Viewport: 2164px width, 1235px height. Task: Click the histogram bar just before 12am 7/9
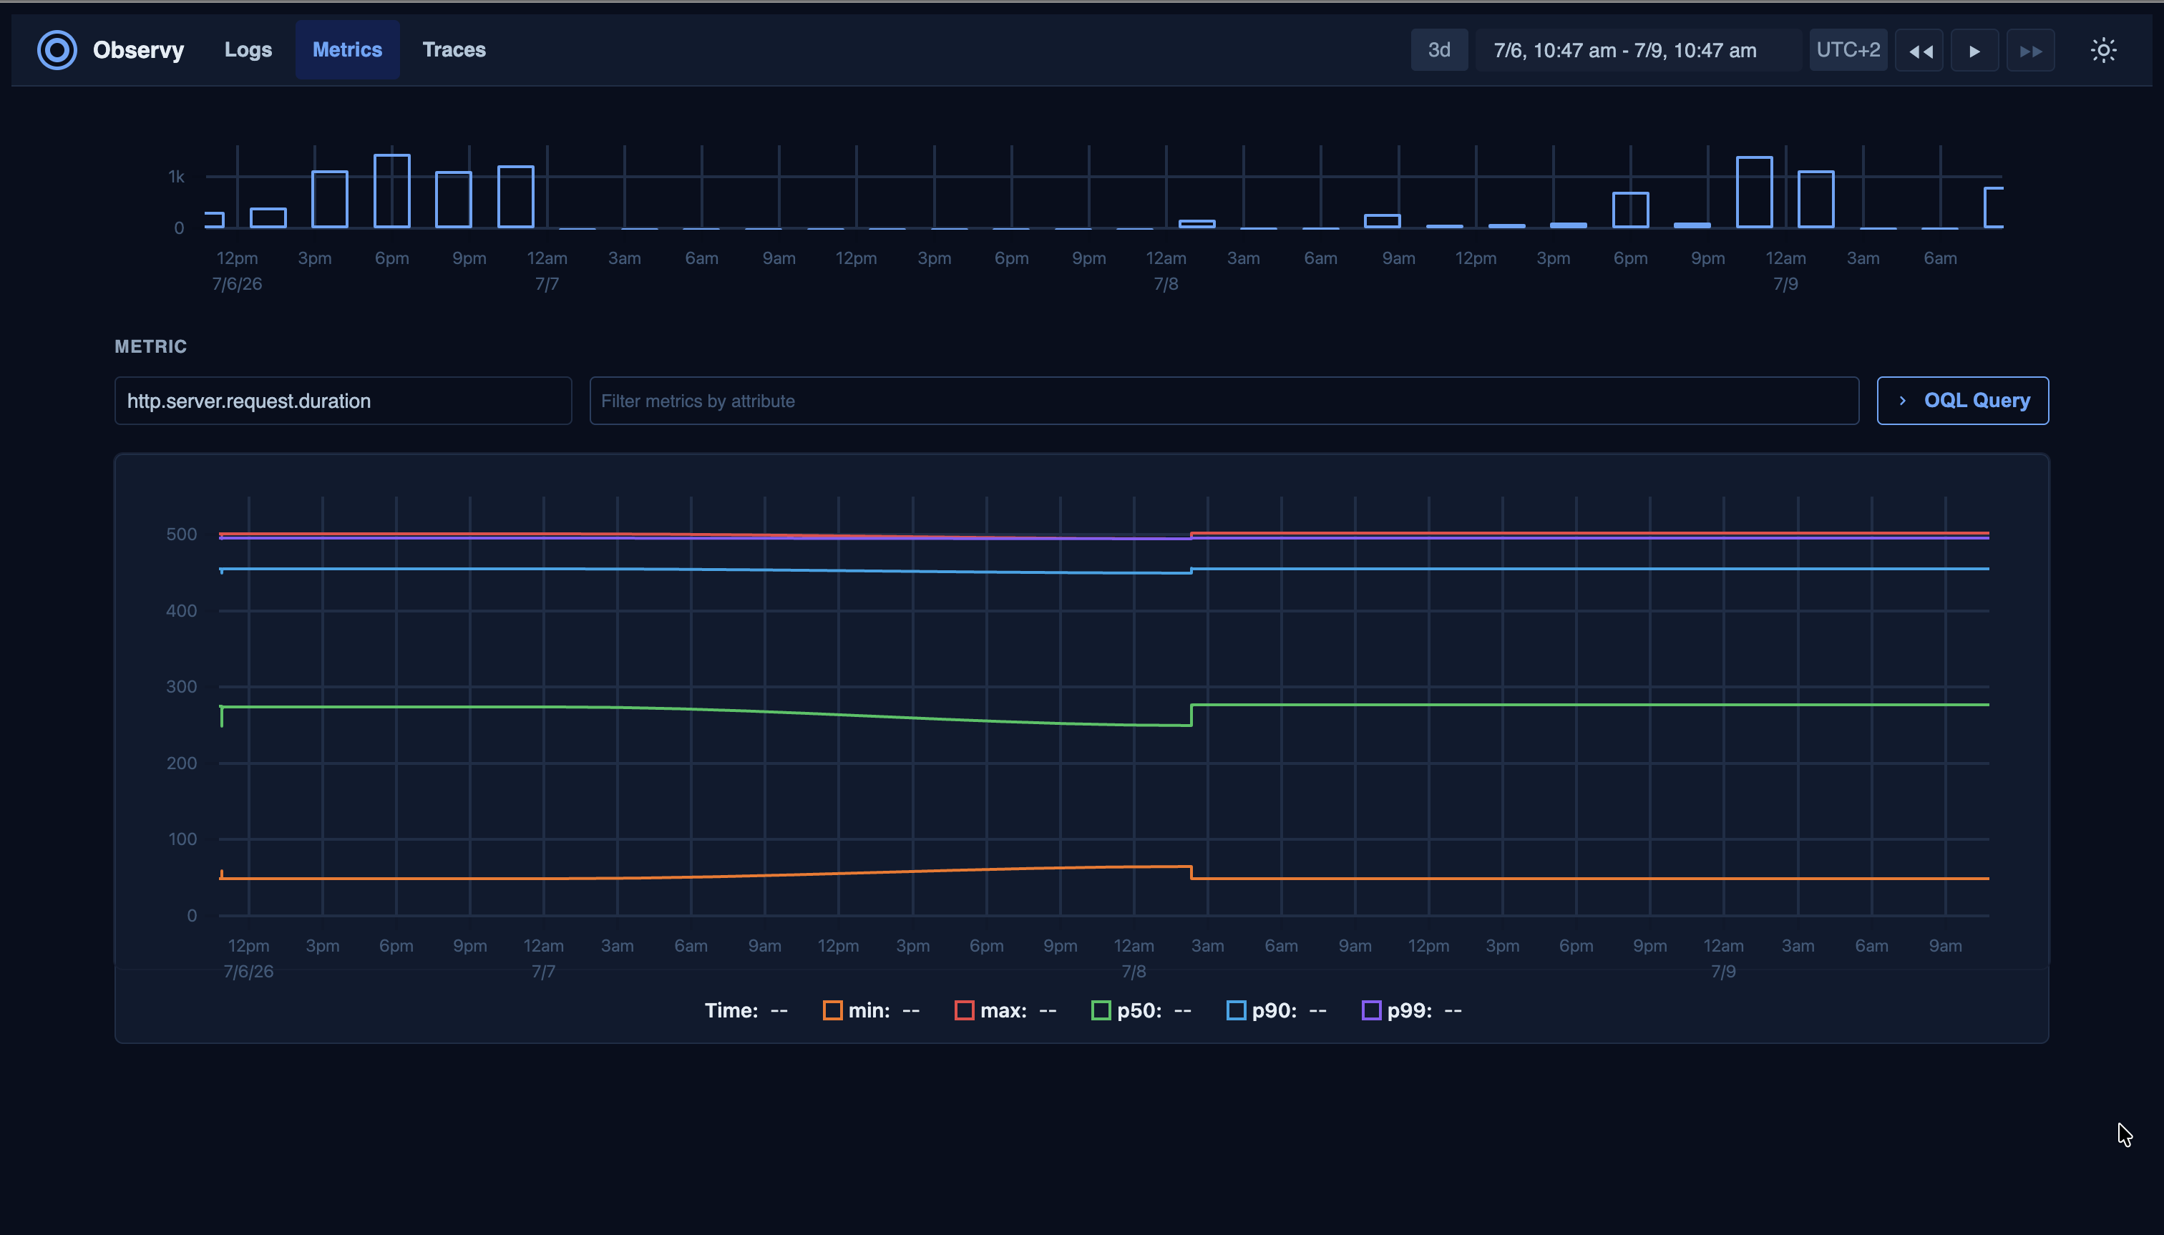pyautogui.click(x=1753, y=192)
